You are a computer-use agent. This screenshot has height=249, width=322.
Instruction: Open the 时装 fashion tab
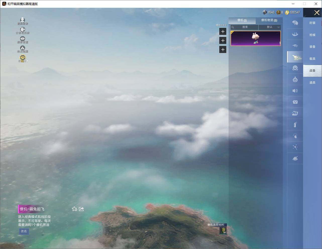[312, 23]
